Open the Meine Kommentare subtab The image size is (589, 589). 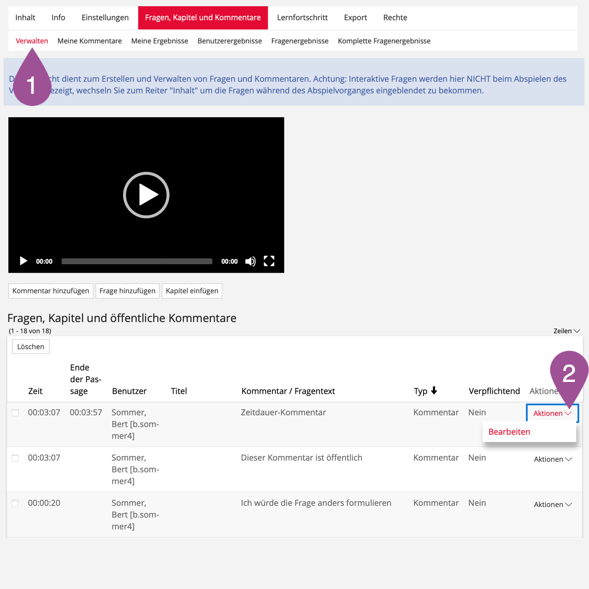[x=90, y=41]
